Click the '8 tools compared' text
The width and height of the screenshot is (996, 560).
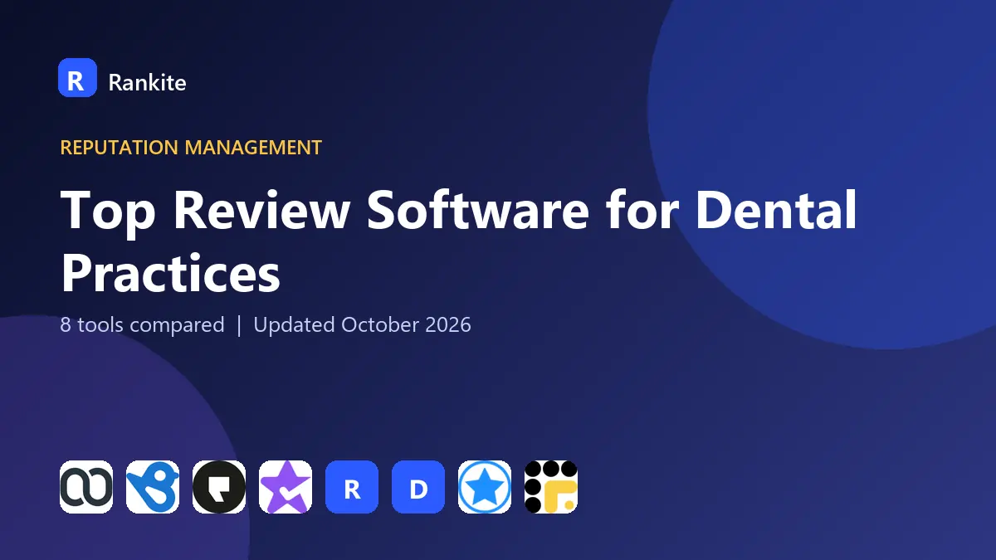(142, 324)
